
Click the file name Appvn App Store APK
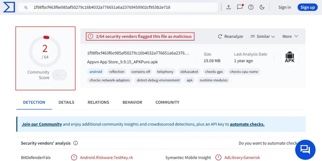122,62
